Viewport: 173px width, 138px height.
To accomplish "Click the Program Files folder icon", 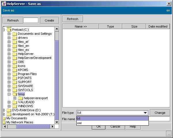I will pos(15,74).
